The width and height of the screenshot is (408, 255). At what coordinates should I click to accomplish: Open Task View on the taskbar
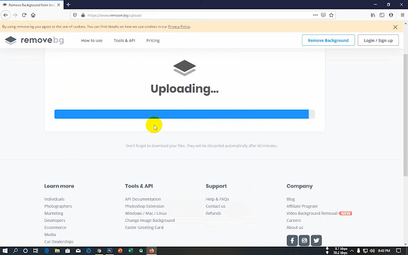[36, 251]
